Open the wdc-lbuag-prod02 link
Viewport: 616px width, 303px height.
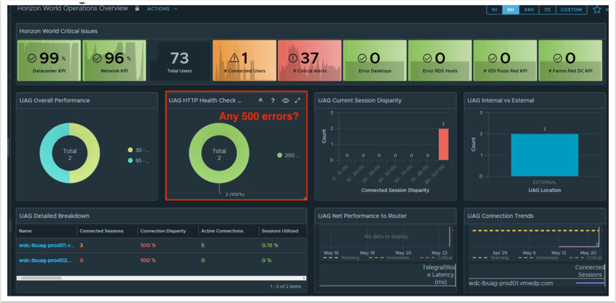(46, 260)
